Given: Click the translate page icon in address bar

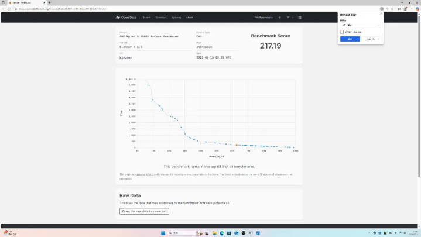Looking at the screenshot, I should pyautogui.click(x=382, y=9).
